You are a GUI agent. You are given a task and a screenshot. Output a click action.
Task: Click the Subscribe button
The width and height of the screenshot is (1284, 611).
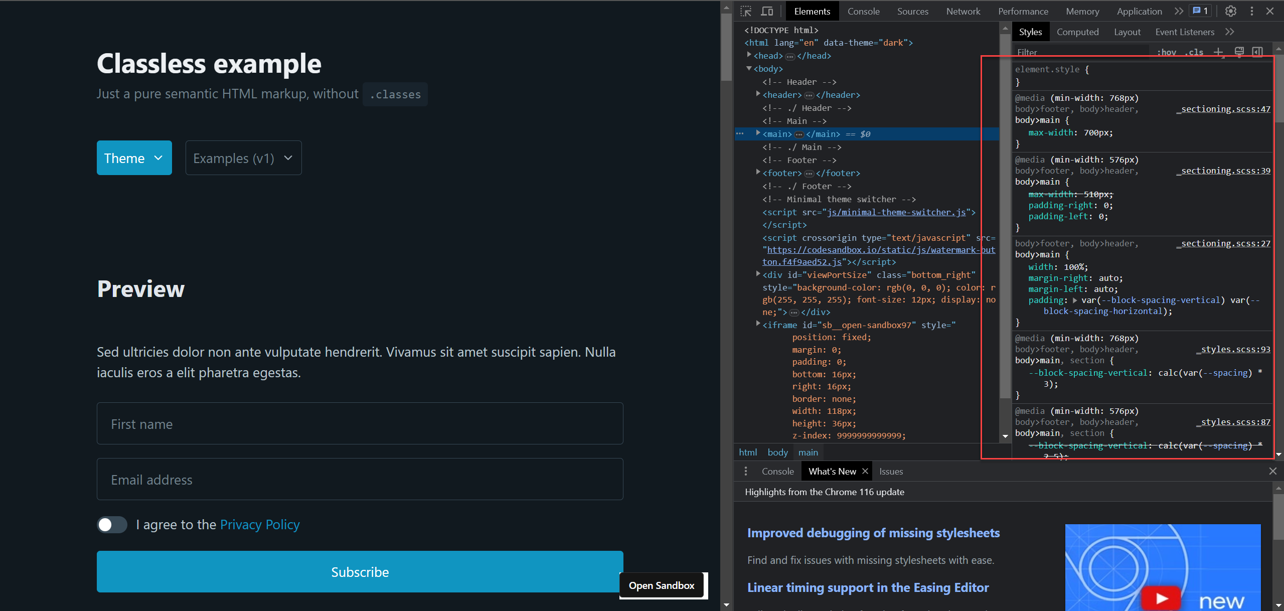coord(359,571)
